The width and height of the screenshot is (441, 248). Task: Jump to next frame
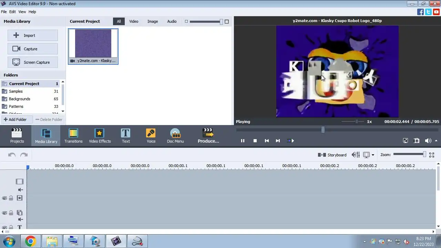pos(278,141)
